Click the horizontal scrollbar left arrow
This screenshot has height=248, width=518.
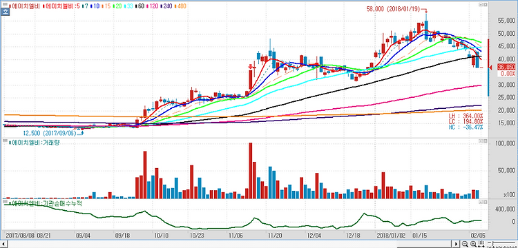tap(4, 244)
